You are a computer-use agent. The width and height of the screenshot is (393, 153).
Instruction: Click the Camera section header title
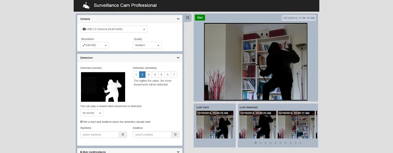tap(85, 19)
